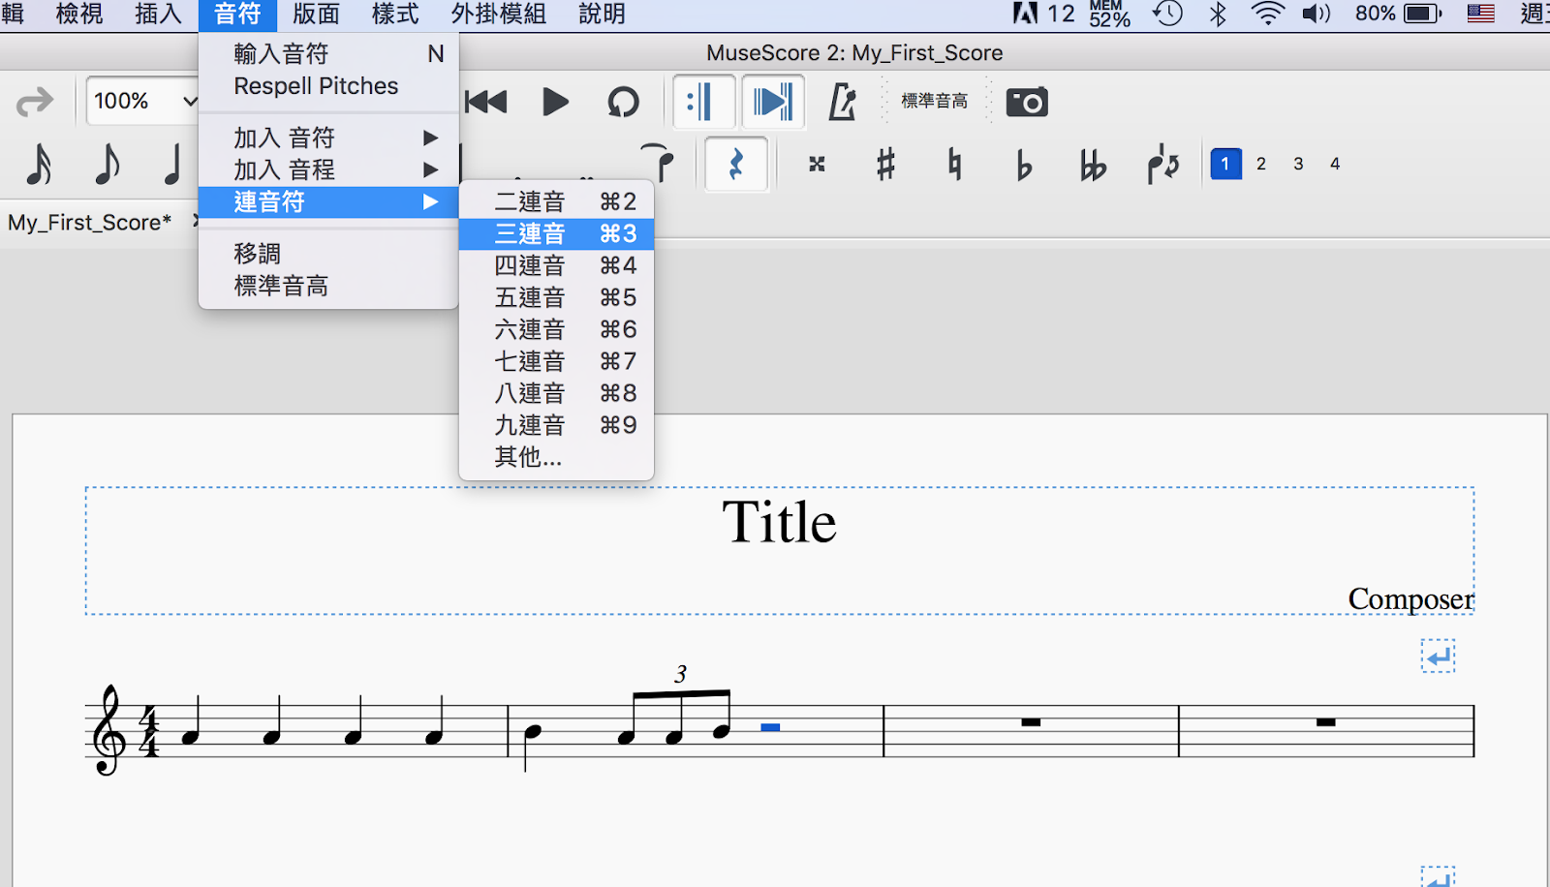Apply sharp accidental
Screen dimensions: 1550x887
click(x=885, y=165)
